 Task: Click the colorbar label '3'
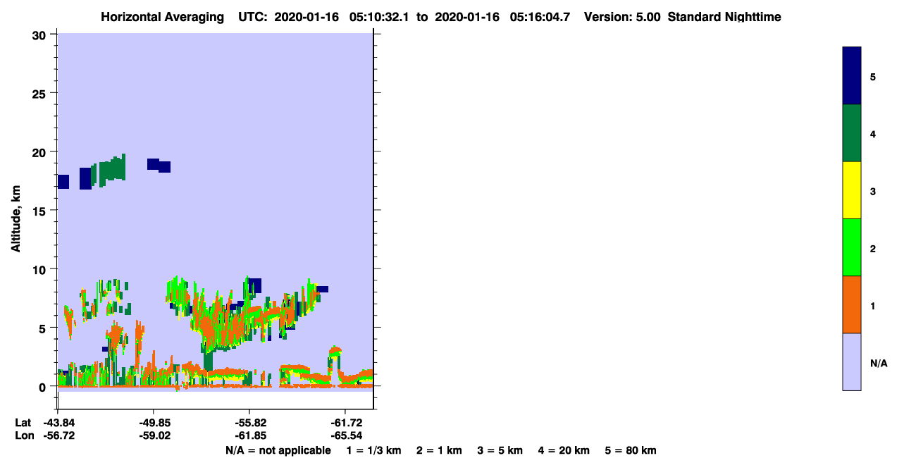coord(873,191)
